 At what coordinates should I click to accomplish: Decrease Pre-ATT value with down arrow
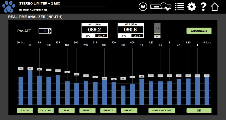click(x=50, y=32)
